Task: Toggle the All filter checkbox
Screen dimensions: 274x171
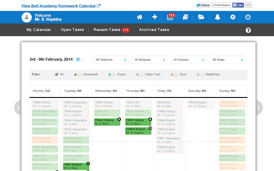Action: [57, 74]
